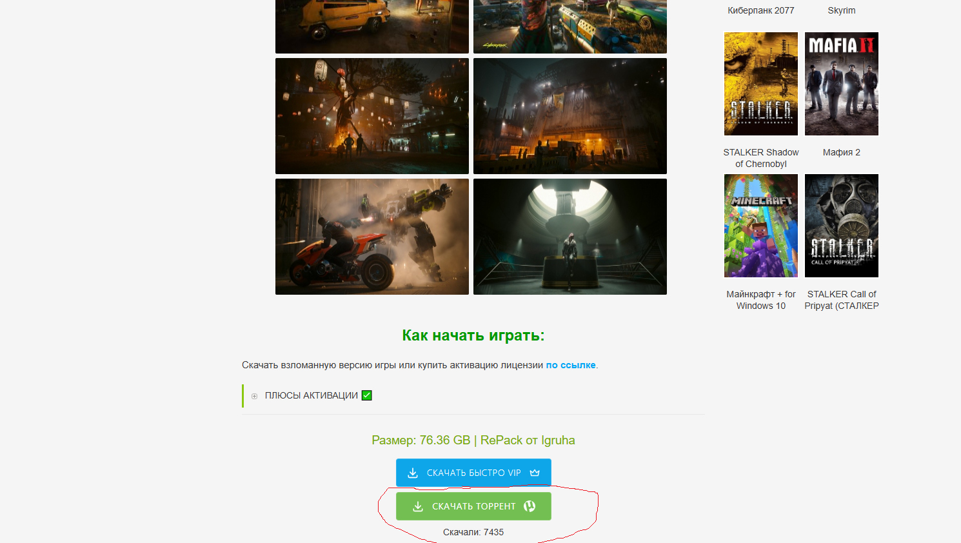961x543 pixels.
Task: Follow the 'по ссылке' license activation link
Action: click(x=571, y=365)
